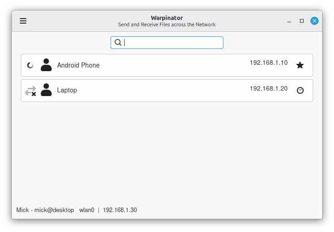This screenshot has height=232, width=334.
Task: Click the Send and Receive Files subtitle
Action: tap(167, 24)
